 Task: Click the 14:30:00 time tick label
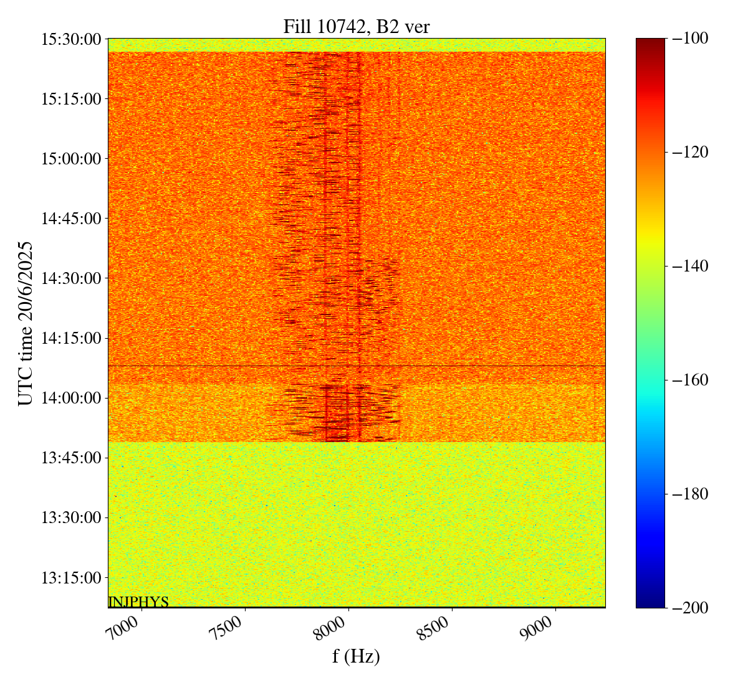pos(71,278)
